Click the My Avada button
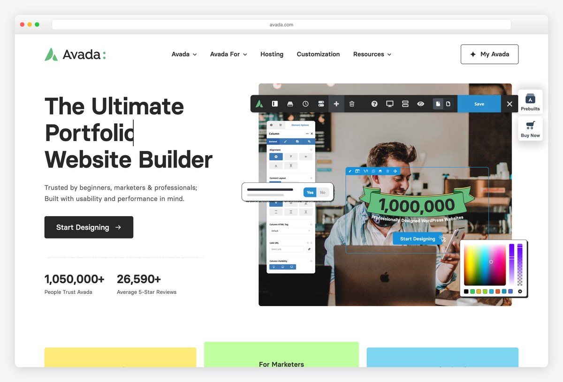Viewport: 563px width, 382px height. pos(489,54)
